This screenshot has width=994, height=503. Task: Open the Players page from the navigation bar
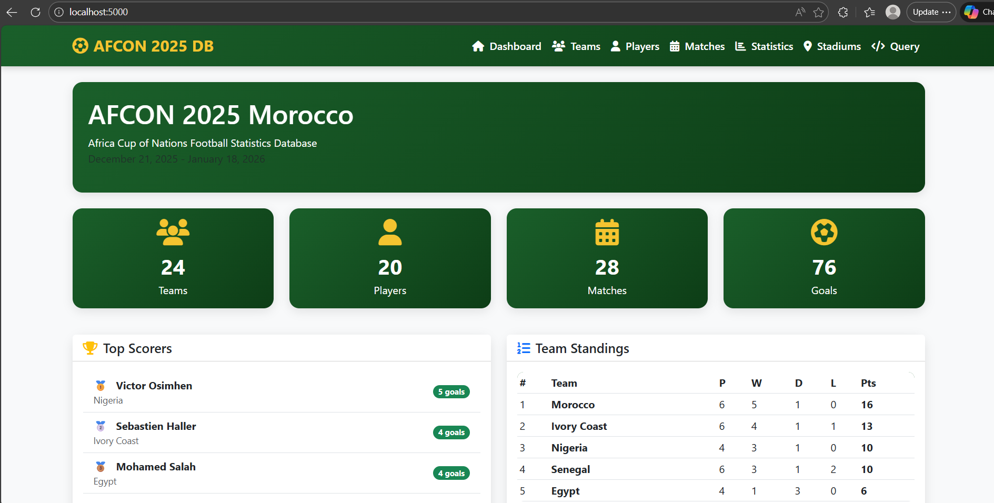click(641, 46)
